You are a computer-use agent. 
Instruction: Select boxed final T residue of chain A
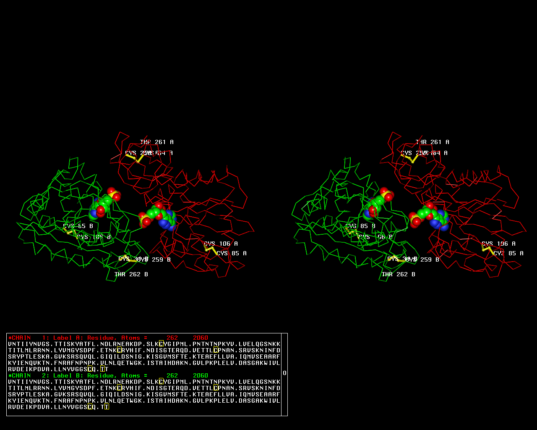tap(102, 369)
